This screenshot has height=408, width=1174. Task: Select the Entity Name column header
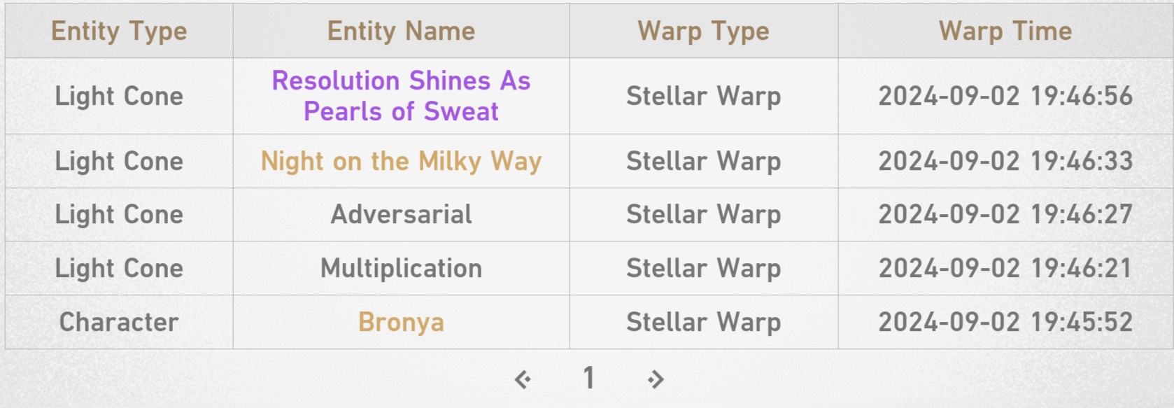tap(401, 31)
